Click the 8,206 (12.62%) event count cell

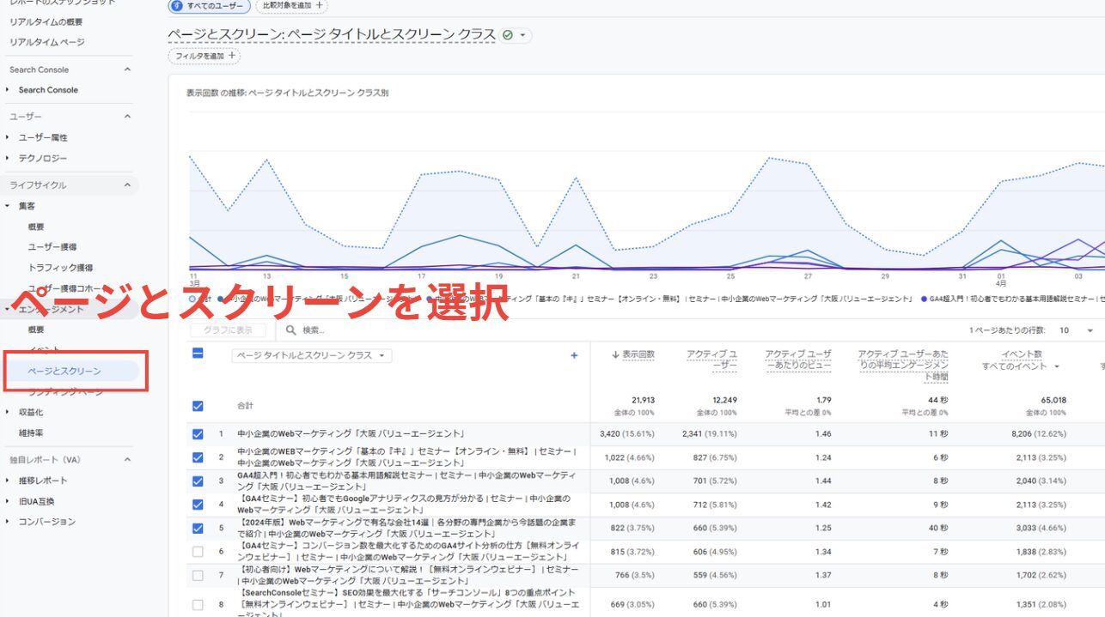(x=1038, y=434)
